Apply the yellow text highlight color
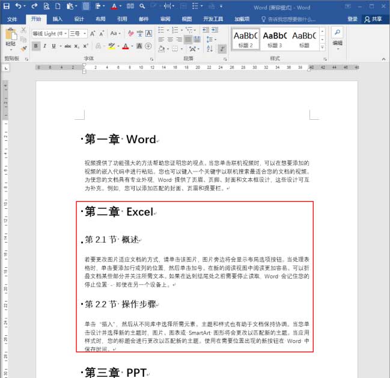Viewport: 390px width, 378px height. (x=111, y=46)
